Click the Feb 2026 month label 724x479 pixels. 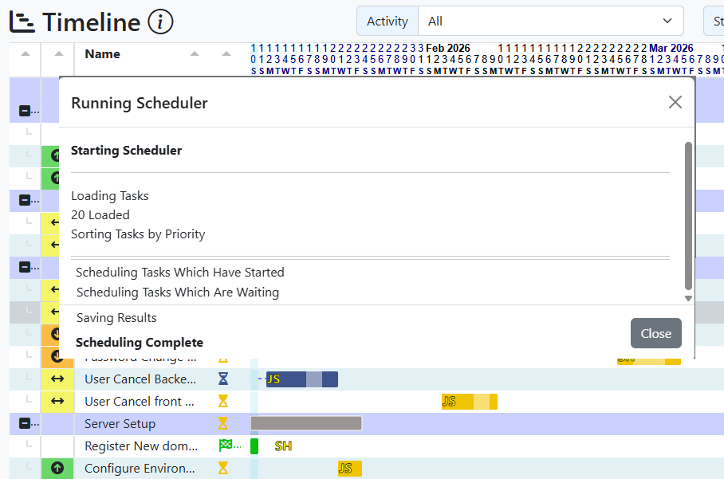coord(447,49)
